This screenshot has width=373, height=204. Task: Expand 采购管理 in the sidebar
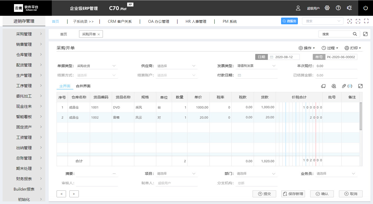point(24,34)
